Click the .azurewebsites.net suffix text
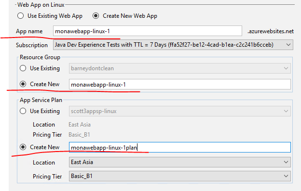Screen dimensions: 301x191 [271, 31]
